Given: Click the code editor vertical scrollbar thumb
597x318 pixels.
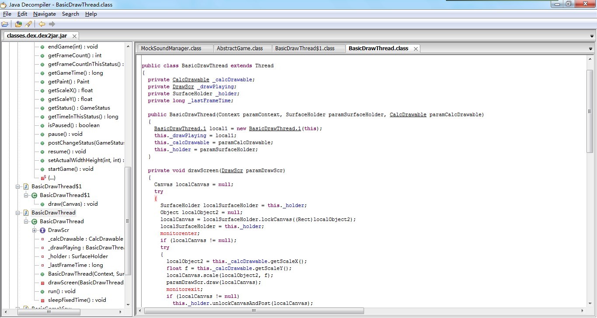Looking at the screenshot, I should (590, 111).
